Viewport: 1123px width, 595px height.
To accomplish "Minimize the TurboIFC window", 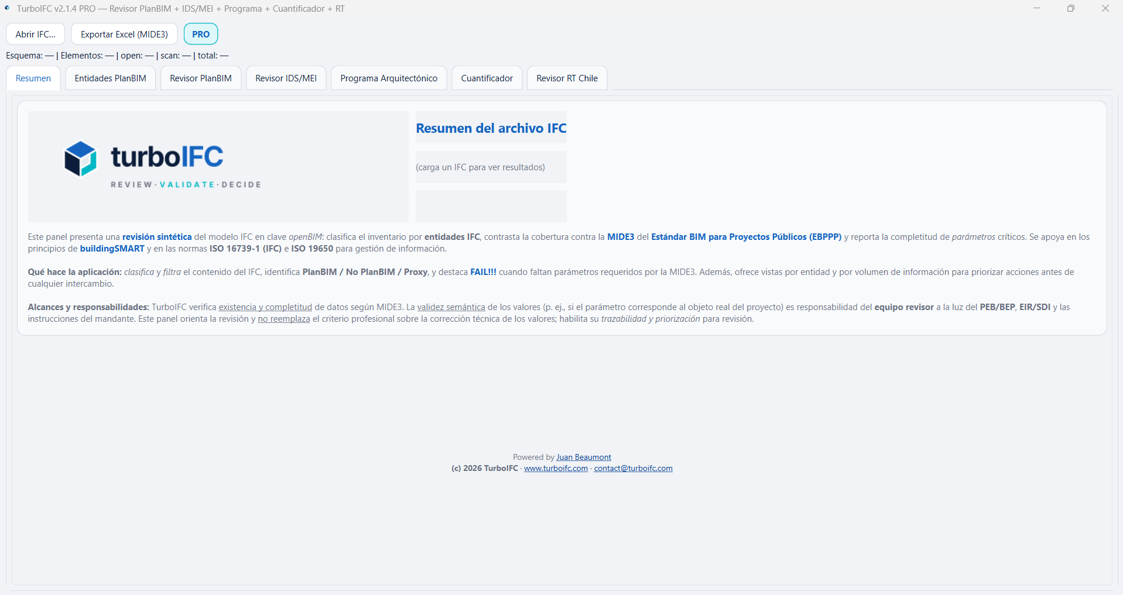I will point(1037,8).
